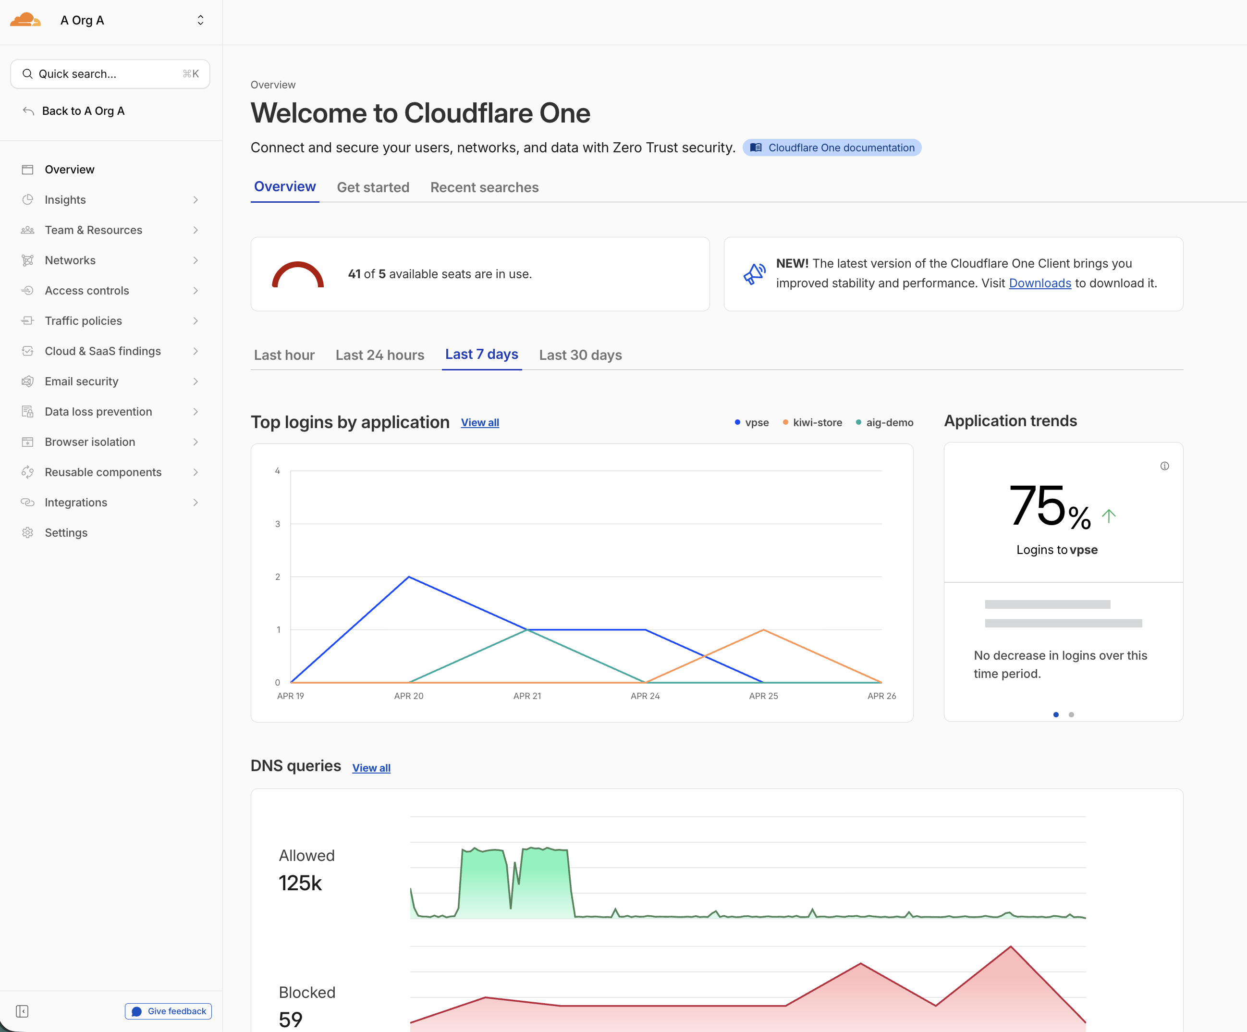Expand the Traffic policies chevron

196,321
